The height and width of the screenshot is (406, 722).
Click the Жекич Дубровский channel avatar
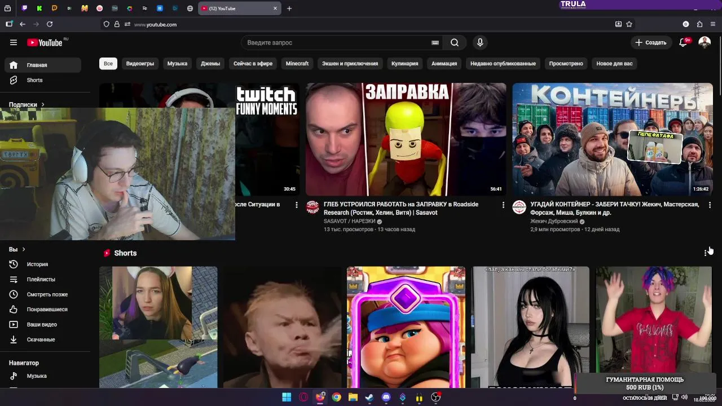[519, 207]
